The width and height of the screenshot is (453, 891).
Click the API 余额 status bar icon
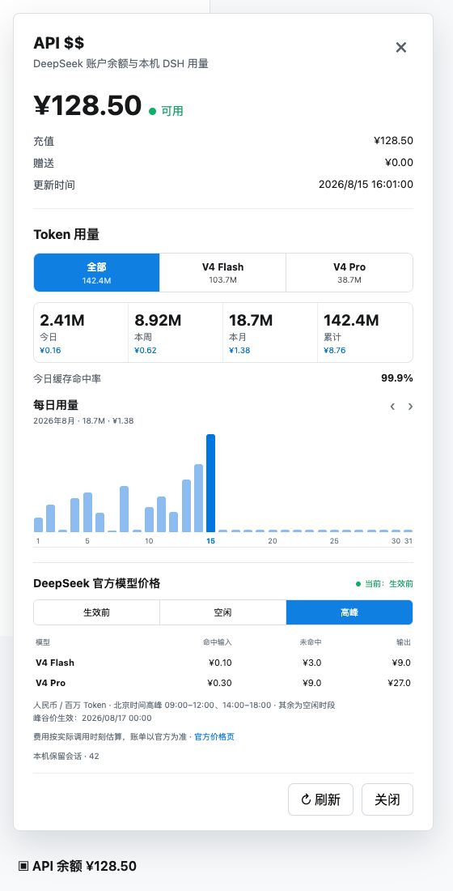point(23,866)
